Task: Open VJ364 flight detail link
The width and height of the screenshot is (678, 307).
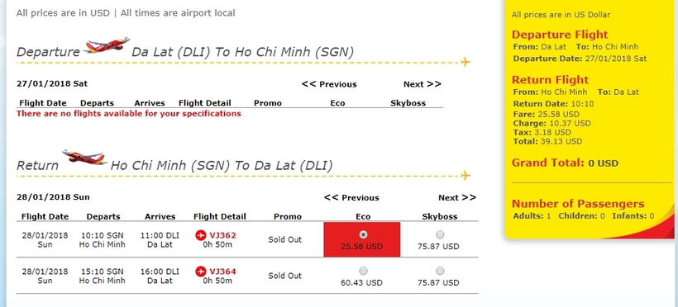Action: [222, 272]
